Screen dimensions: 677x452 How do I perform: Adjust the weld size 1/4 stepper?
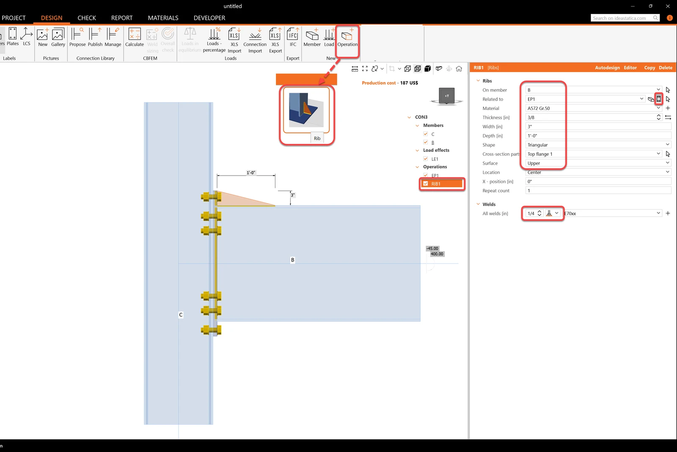click(539, 213)
